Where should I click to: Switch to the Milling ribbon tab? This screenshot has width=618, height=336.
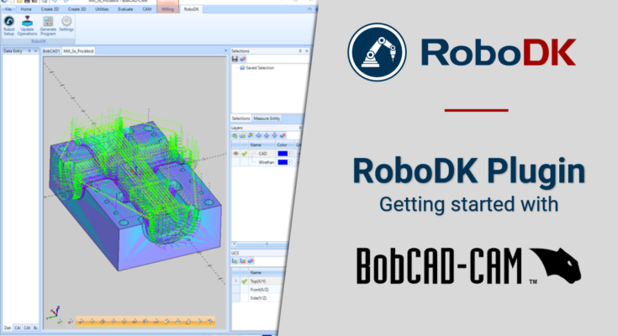coord(168,8)
